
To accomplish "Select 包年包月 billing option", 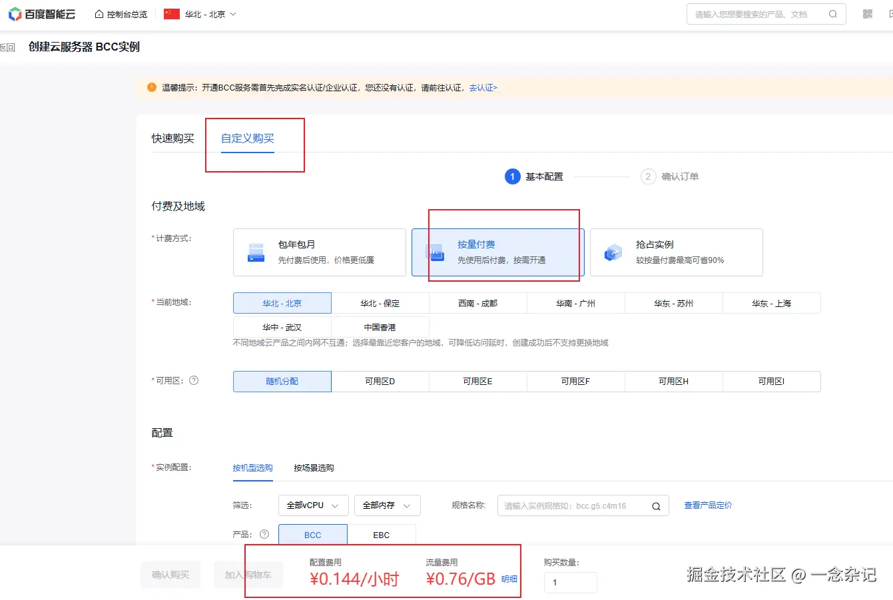I will (320, 252).
